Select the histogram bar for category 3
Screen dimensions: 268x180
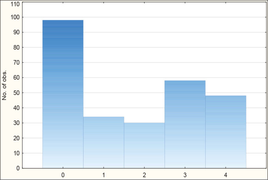click(x=185, y=124)
